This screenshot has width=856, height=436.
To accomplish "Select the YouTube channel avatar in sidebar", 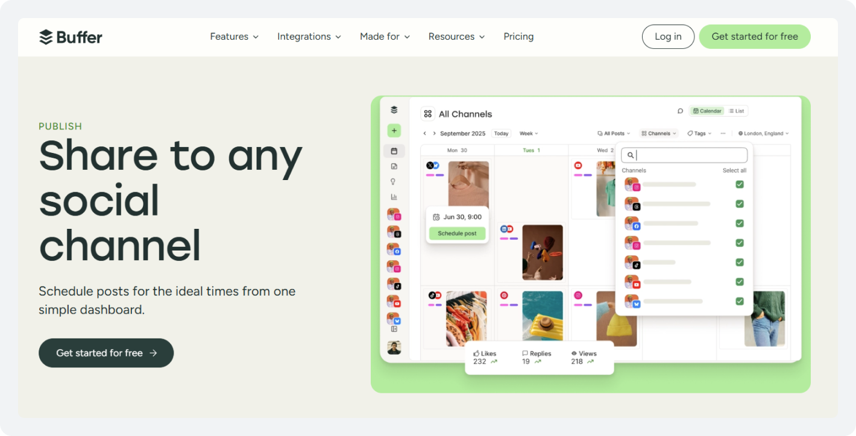I will 394,301.
